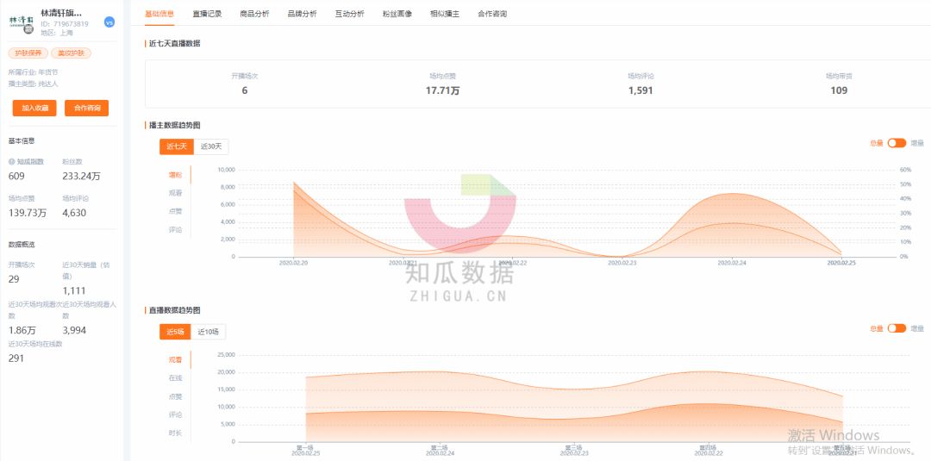Toggle 总量/增量 switch in 播主数据趋势图
931x461 pixels.
pos(897,143)
